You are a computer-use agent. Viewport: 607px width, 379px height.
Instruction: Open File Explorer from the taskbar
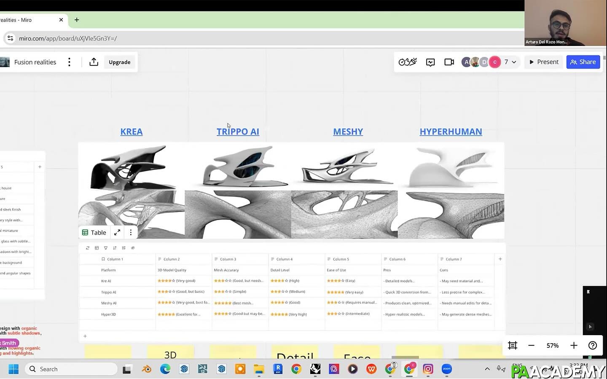[259, 369]
